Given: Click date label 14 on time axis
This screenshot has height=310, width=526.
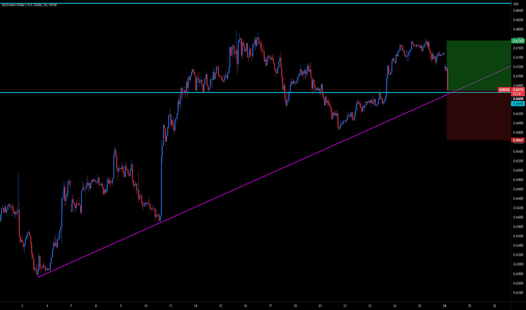Looking at the screenshot, I should (x=196, y=306).
